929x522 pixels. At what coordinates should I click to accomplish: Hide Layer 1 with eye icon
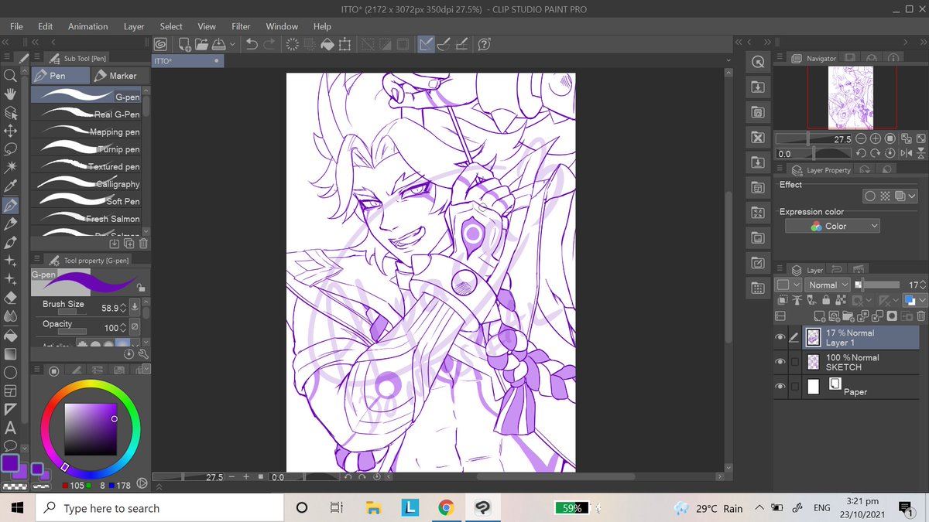(x=780, y=337)
